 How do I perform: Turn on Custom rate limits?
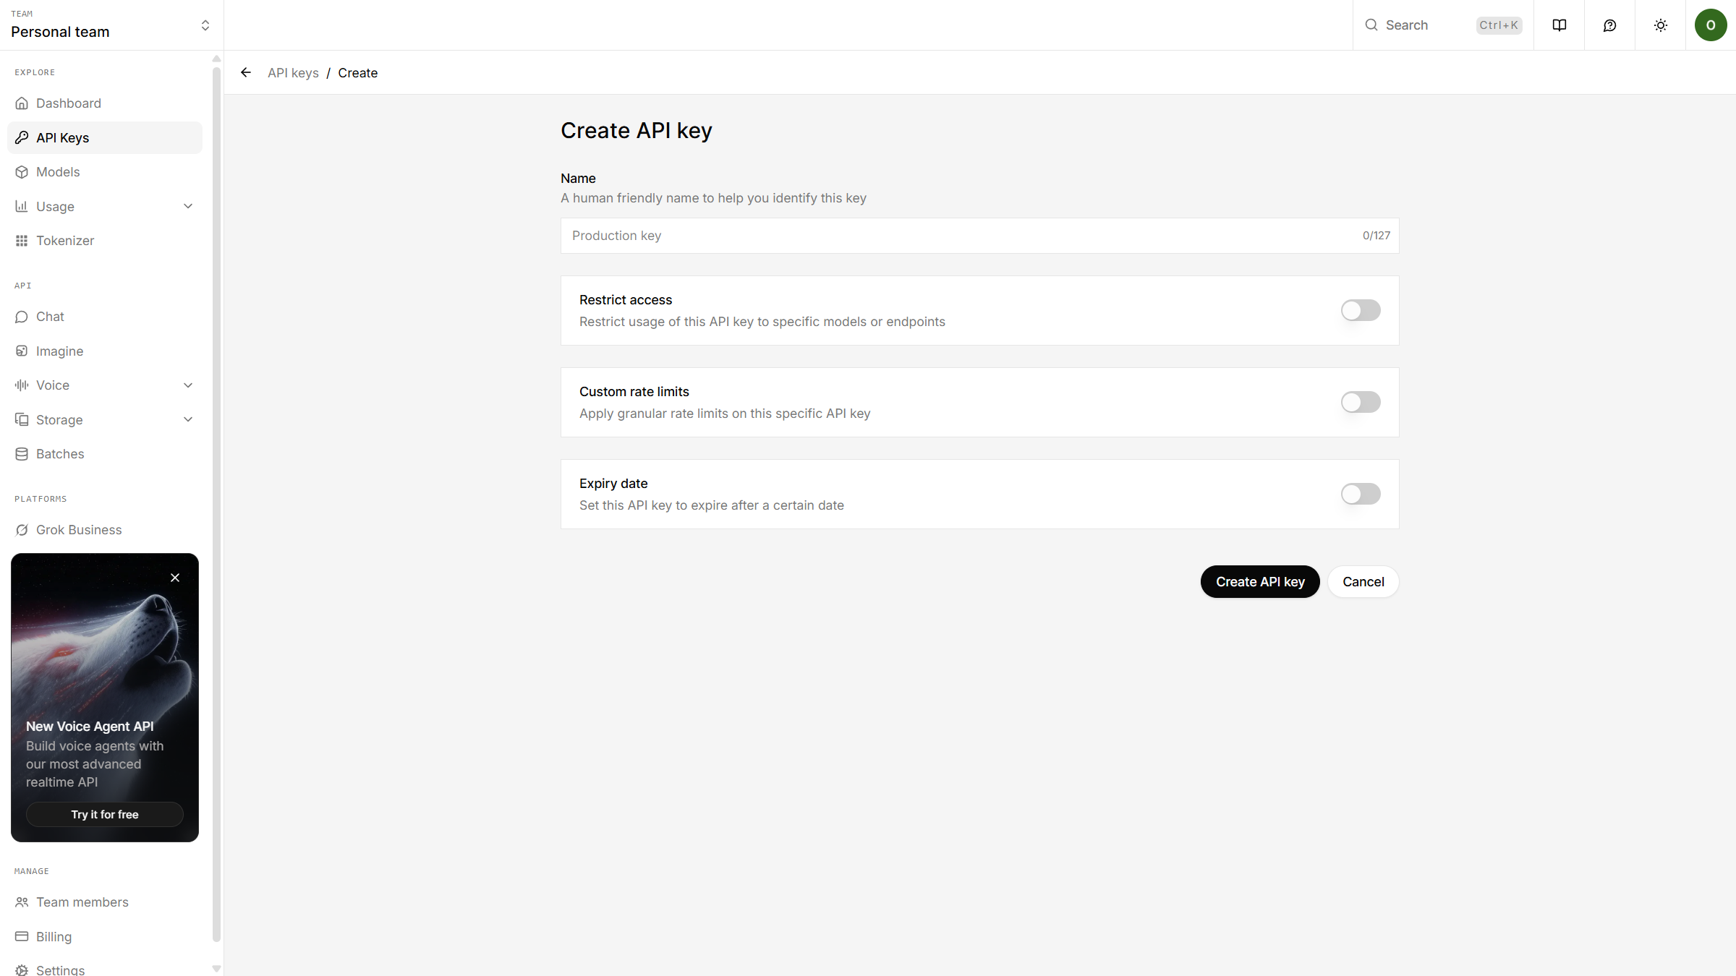coord(1360,402)
